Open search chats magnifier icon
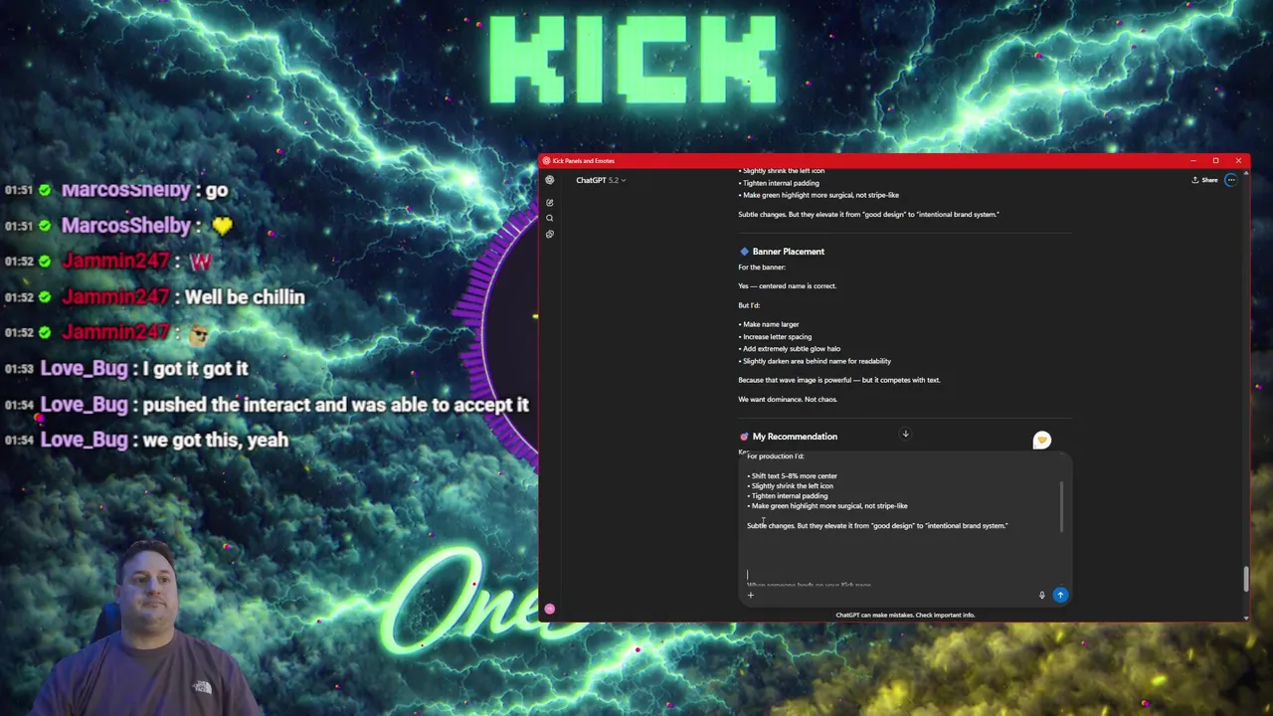1273x716 pixels. [549, 218]
